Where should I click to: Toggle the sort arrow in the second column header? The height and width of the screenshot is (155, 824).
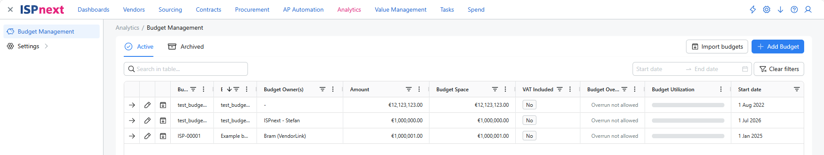[229, 89]
